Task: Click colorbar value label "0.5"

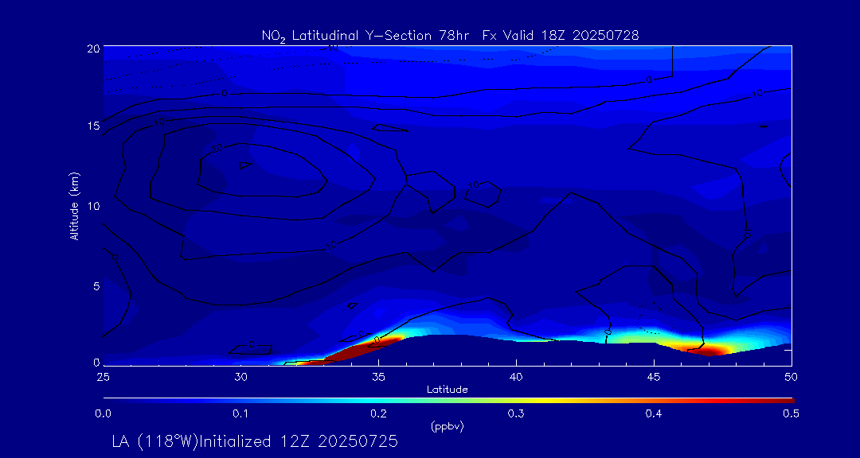Action: coord(791,414)
